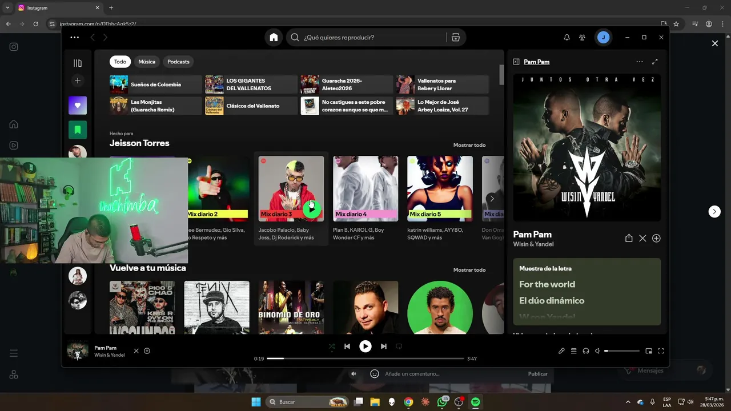Image resolution: width=731 pixels, height=411 pixels.
Task: Open Sueños de Colombia shortcut
Action: click(x=156, y=84)
